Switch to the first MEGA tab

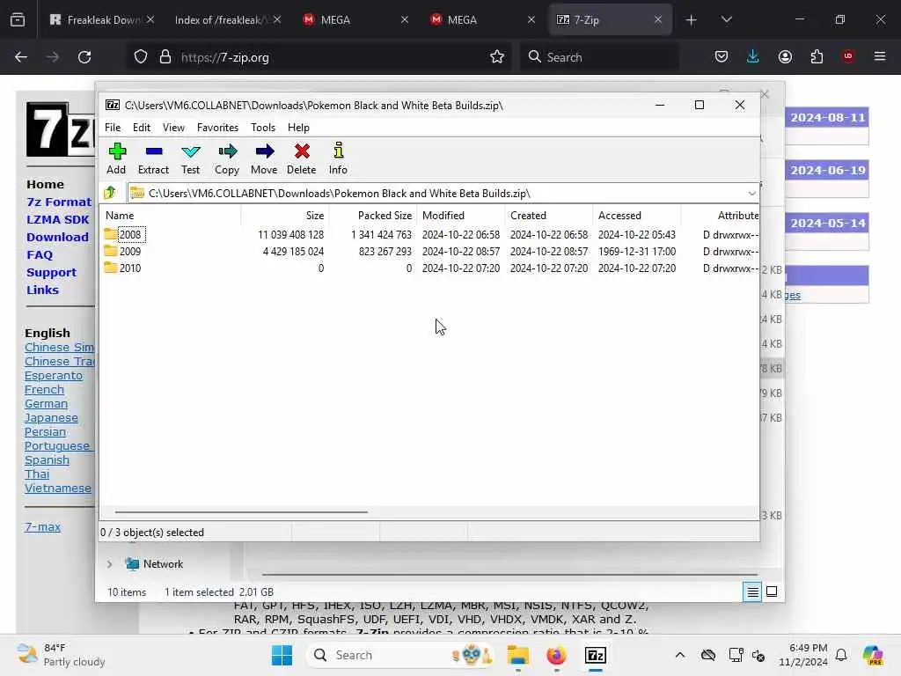click(355, 20)
